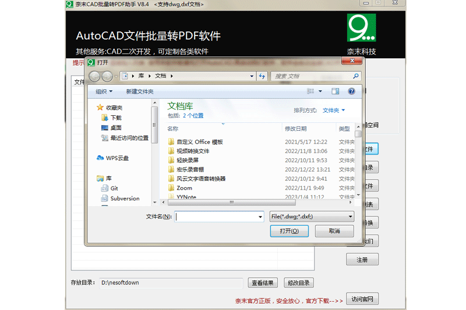Click the document icon in the address bar
This screenshot has height=310, width=466.
tap(125, 76)
